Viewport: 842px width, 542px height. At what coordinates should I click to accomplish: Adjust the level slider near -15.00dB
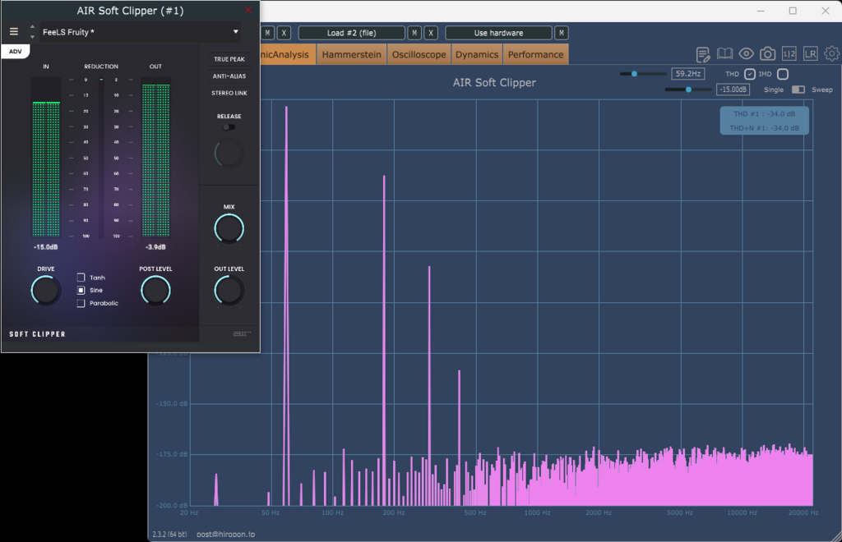click(x=688, y=90)
